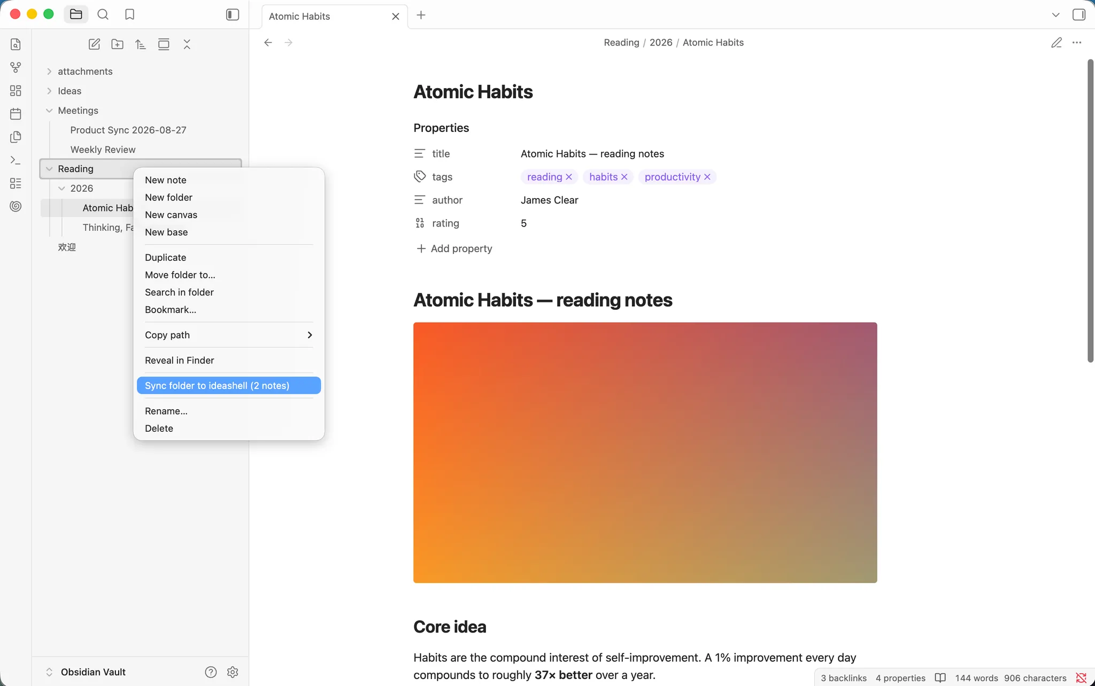Viewport: 1095px width, 686px height.
Task: Navigate forward in note history
Action: (x=289, y=42)
